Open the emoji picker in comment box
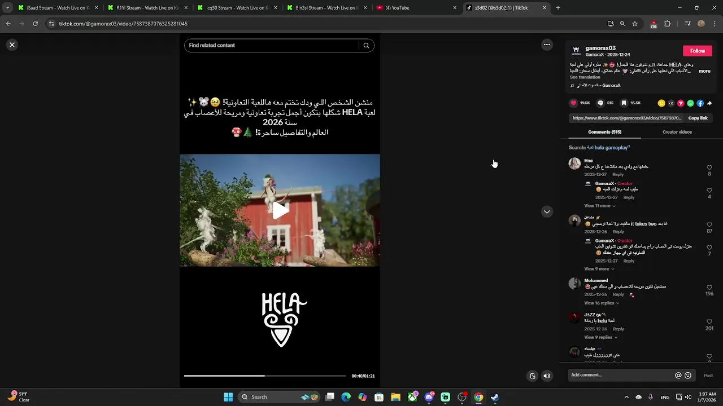This screenshot has height=406, width=723. (x=688, y=376)
